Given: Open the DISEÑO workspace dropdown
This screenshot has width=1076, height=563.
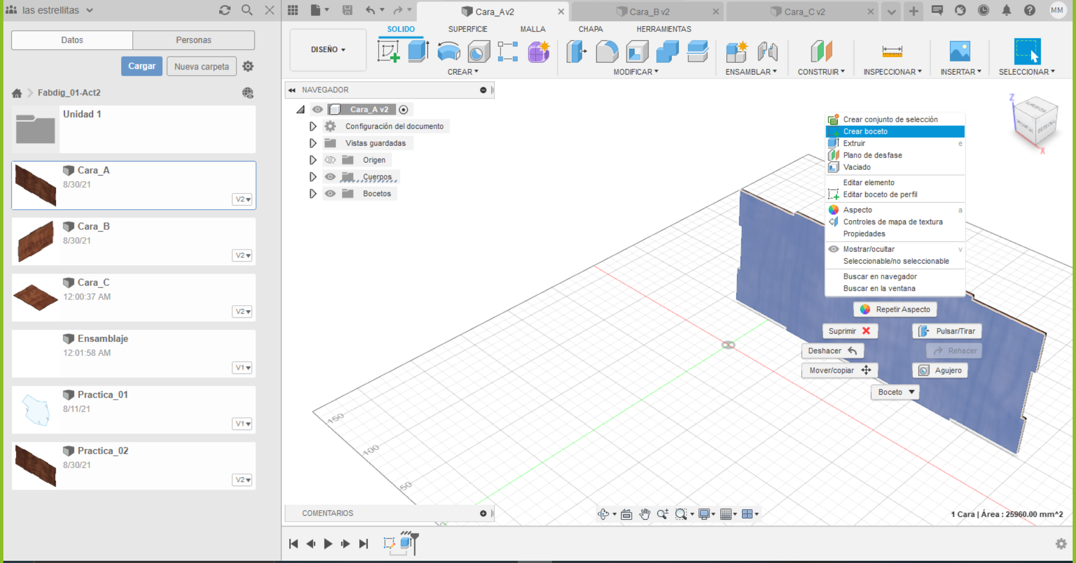Looking at the screenshot, I should coord(328,50).
